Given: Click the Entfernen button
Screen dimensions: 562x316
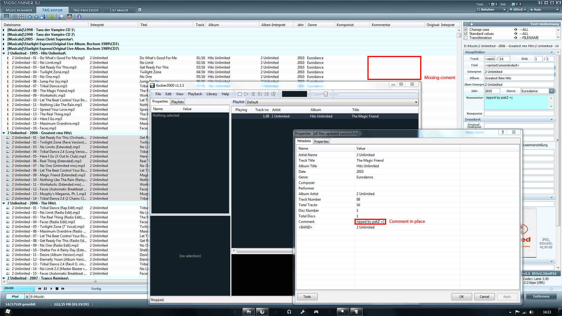Looking at the screenshot, I should click(x=541, y=296).
